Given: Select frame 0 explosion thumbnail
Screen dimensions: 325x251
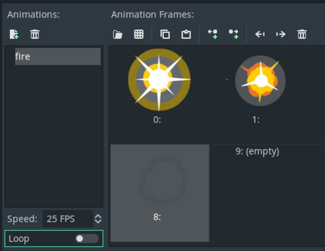Looking at the screenshot, I should pyautogui.click(x=159, y=80).
